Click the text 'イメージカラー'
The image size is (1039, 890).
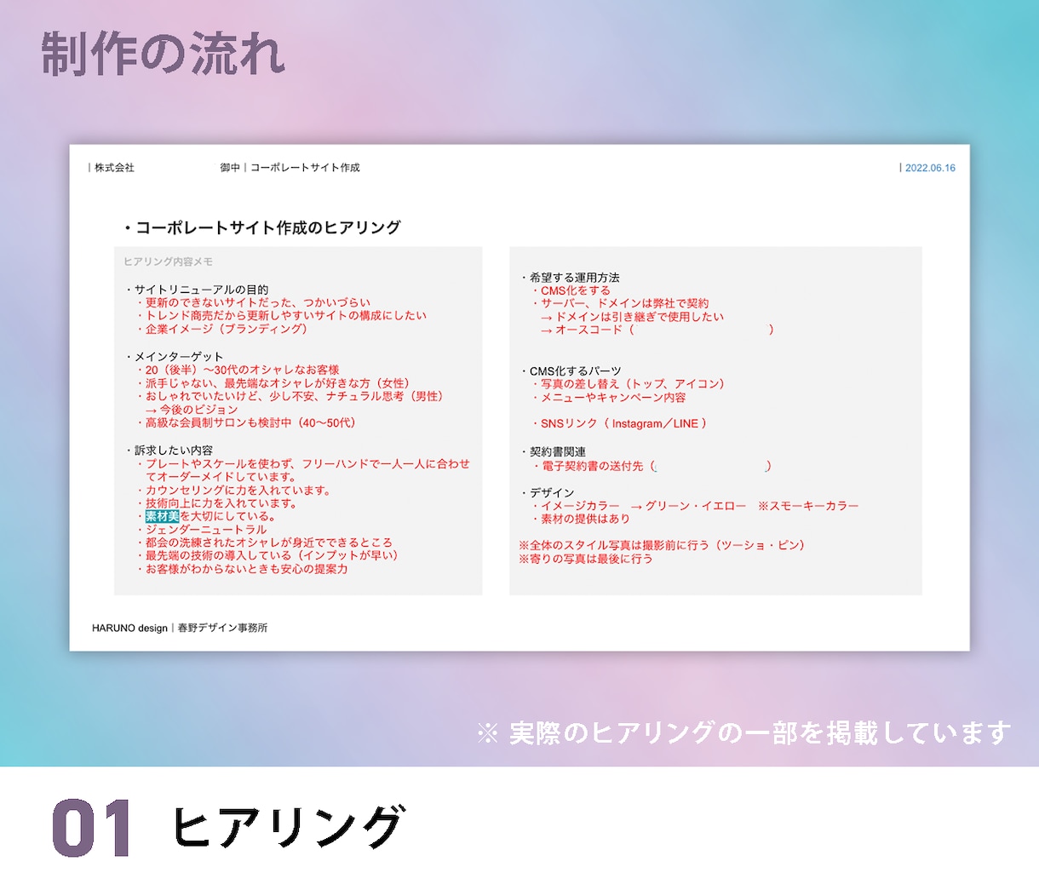(581, 506)
